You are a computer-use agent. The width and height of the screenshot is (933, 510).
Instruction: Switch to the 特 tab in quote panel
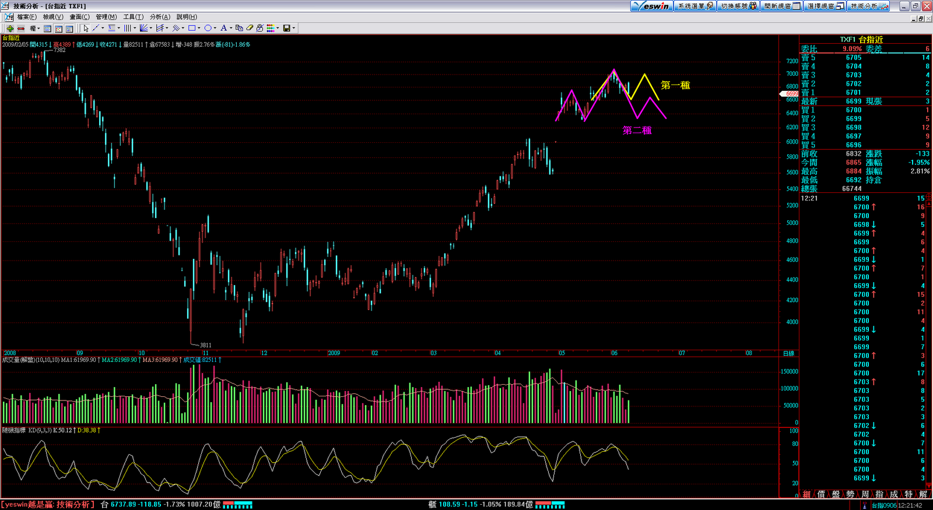pyautogui.click(x=909, y=494)
